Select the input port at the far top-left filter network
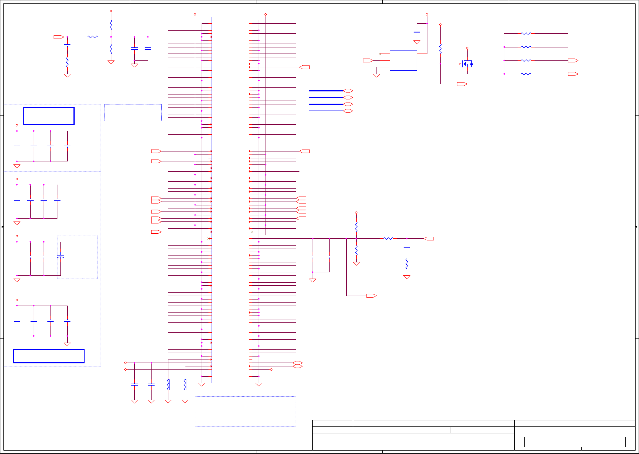This screenshot has width=639, height=454. click(59, 37)
